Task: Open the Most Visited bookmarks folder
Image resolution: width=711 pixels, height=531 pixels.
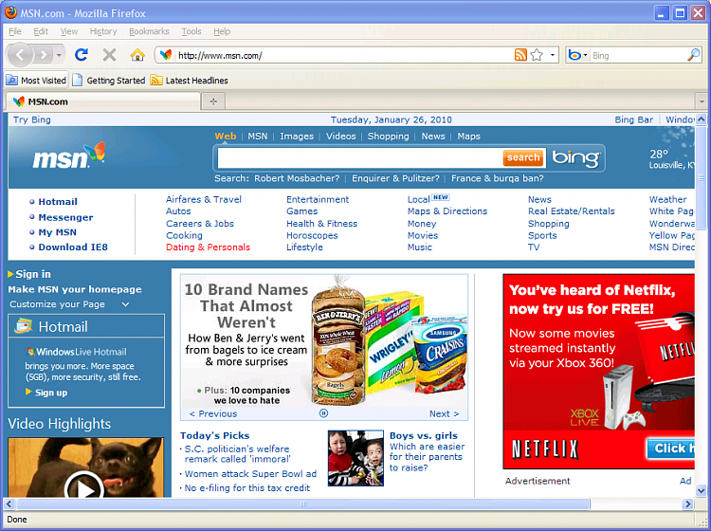Action: 36,81
